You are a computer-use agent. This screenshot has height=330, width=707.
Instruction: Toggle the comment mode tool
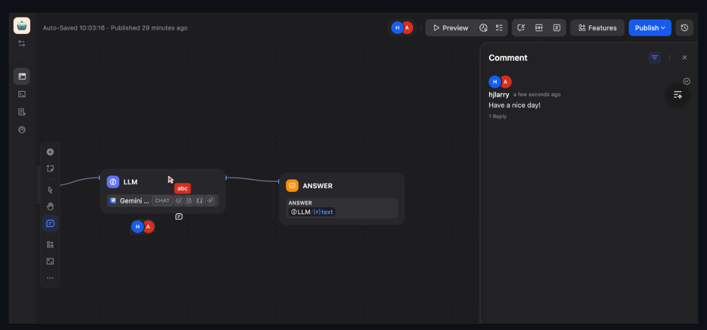click(50, 223)
